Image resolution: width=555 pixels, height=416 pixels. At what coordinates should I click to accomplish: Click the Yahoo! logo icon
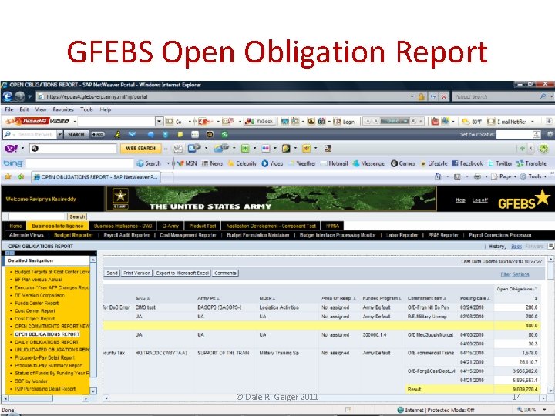point(11,149)
